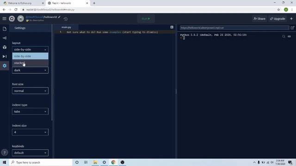Choose the stacked layout option

pos(30,63)
